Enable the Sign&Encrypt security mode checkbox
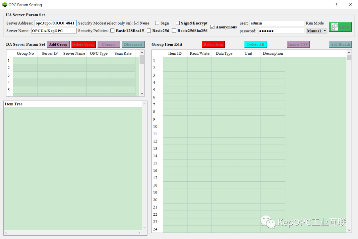Image resolution: width=358 pixels, height=239 pixels. [x=178, y=23]
